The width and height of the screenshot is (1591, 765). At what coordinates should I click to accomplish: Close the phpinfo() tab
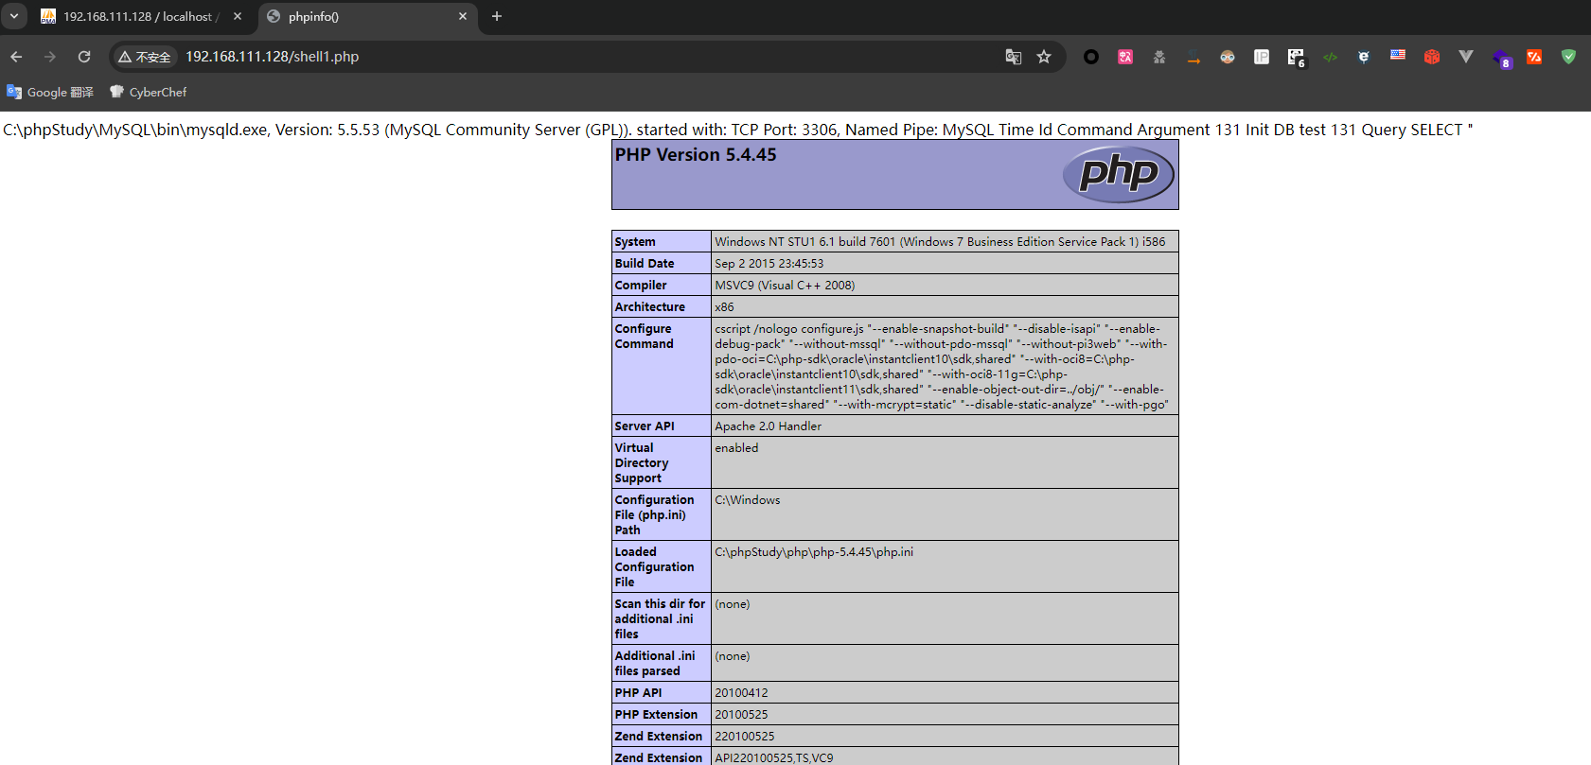click(x=463, y=16)
